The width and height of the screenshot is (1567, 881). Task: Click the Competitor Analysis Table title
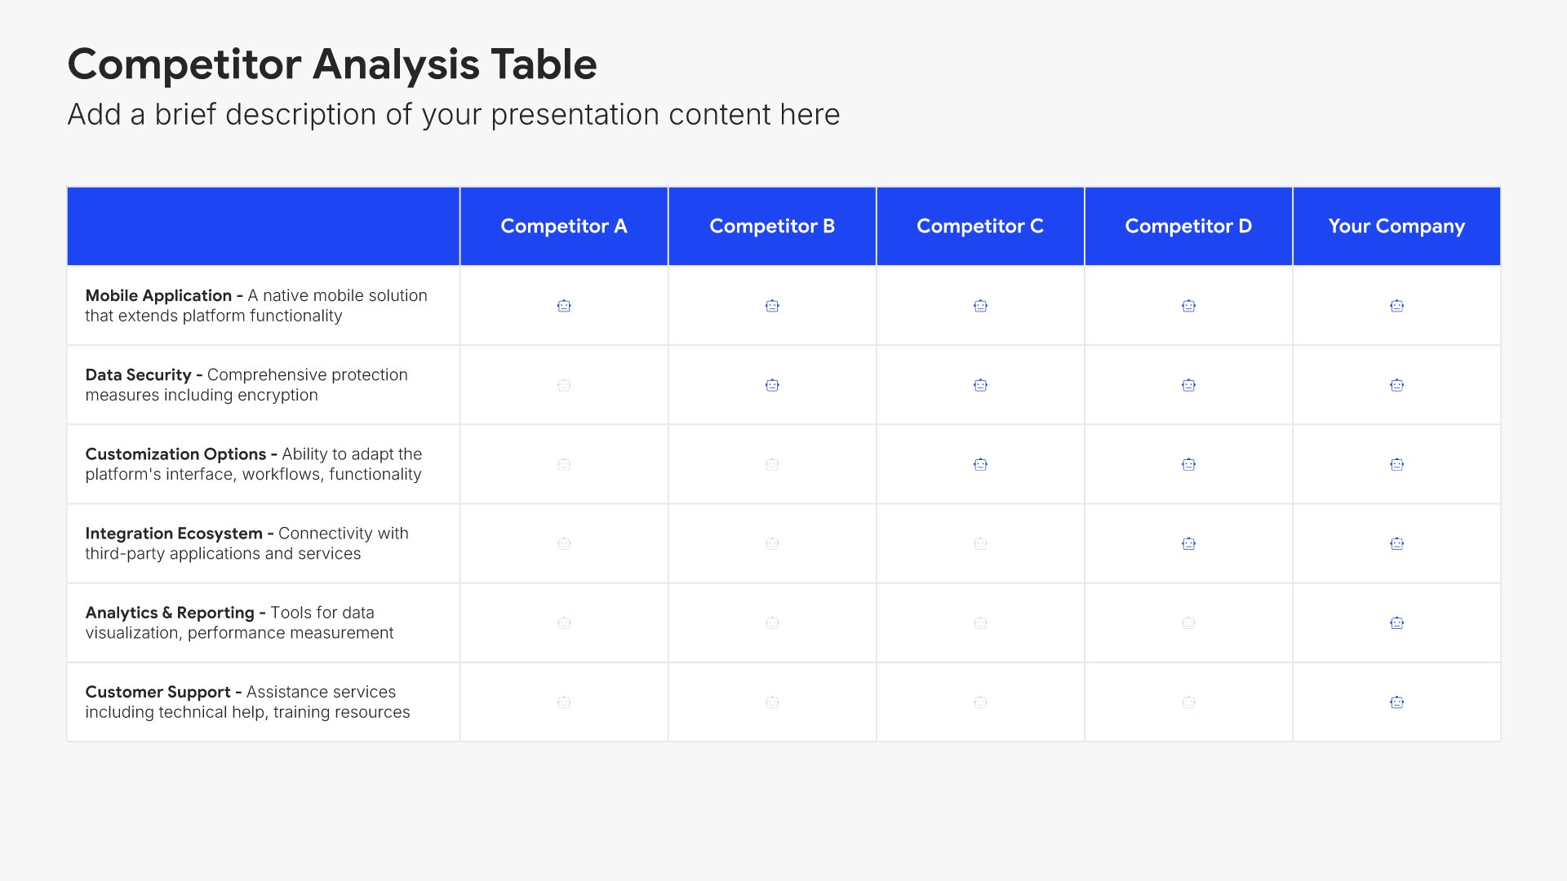click(332, 64)
